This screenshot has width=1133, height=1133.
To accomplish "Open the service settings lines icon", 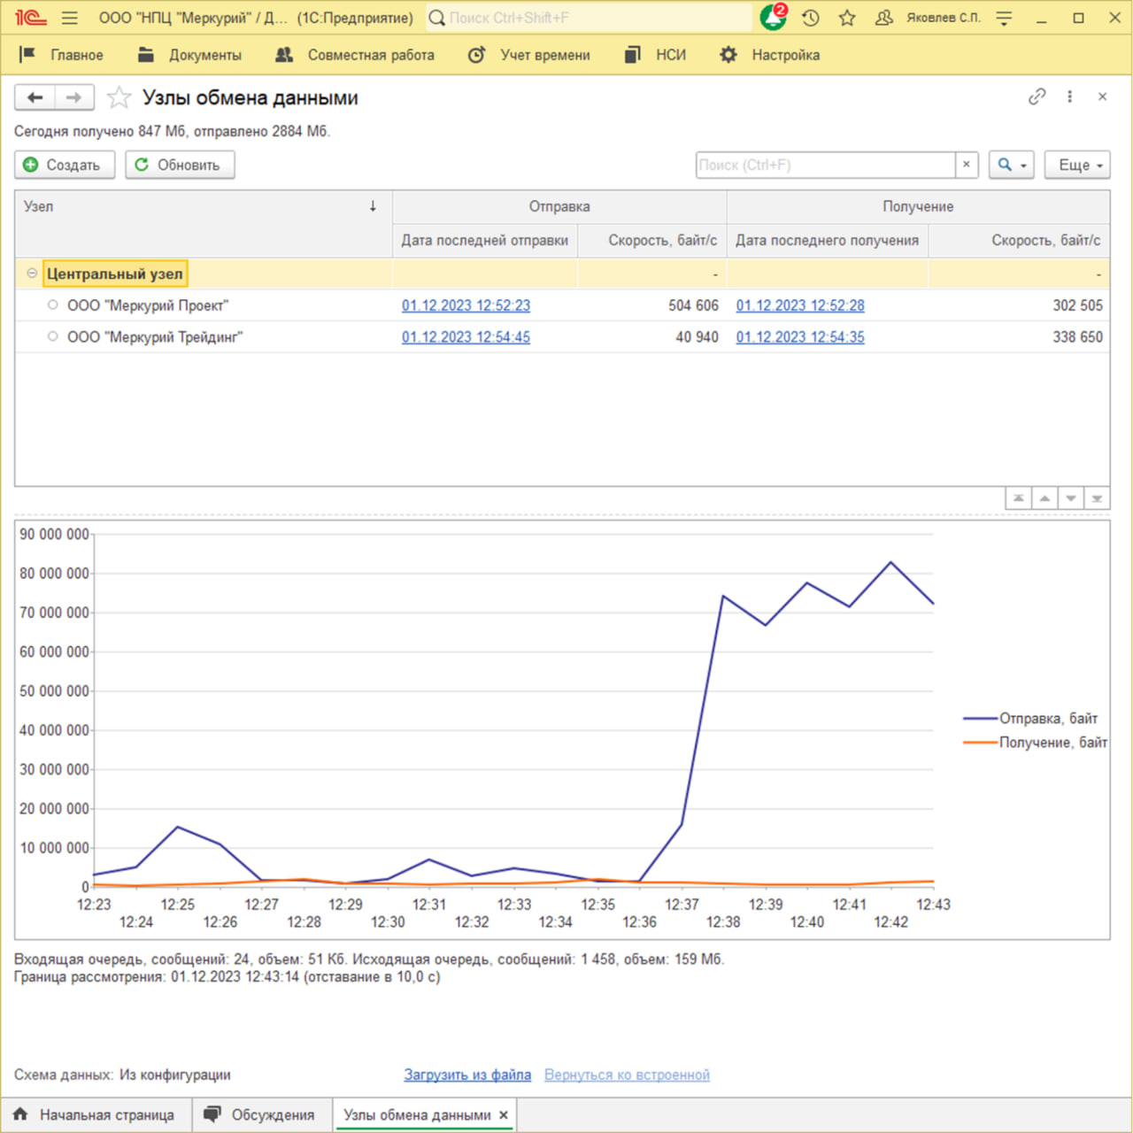I will [x=1004, y=18].
